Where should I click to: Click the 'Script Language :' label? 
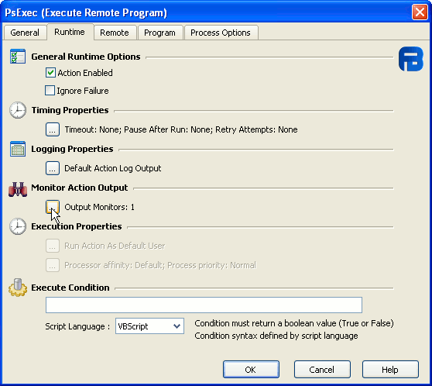coord(77,326)
